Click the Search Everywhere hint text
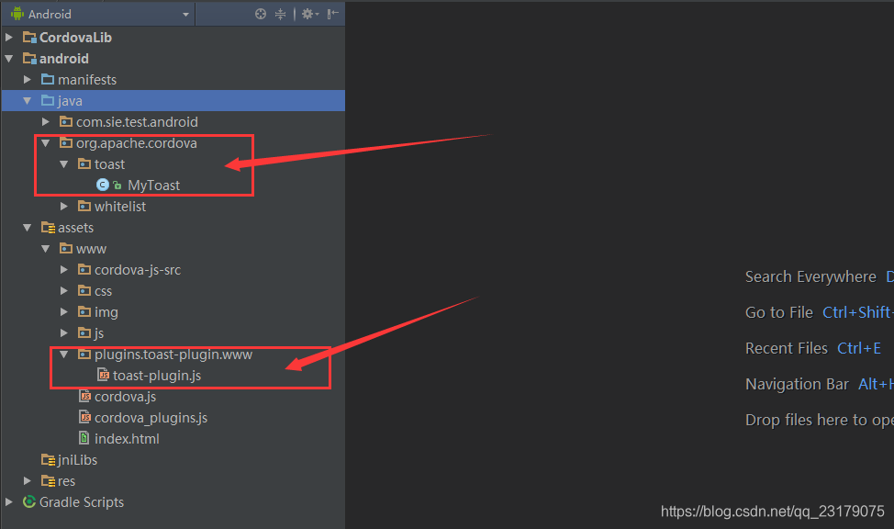The image size is (894, 529). coord(810,276)
